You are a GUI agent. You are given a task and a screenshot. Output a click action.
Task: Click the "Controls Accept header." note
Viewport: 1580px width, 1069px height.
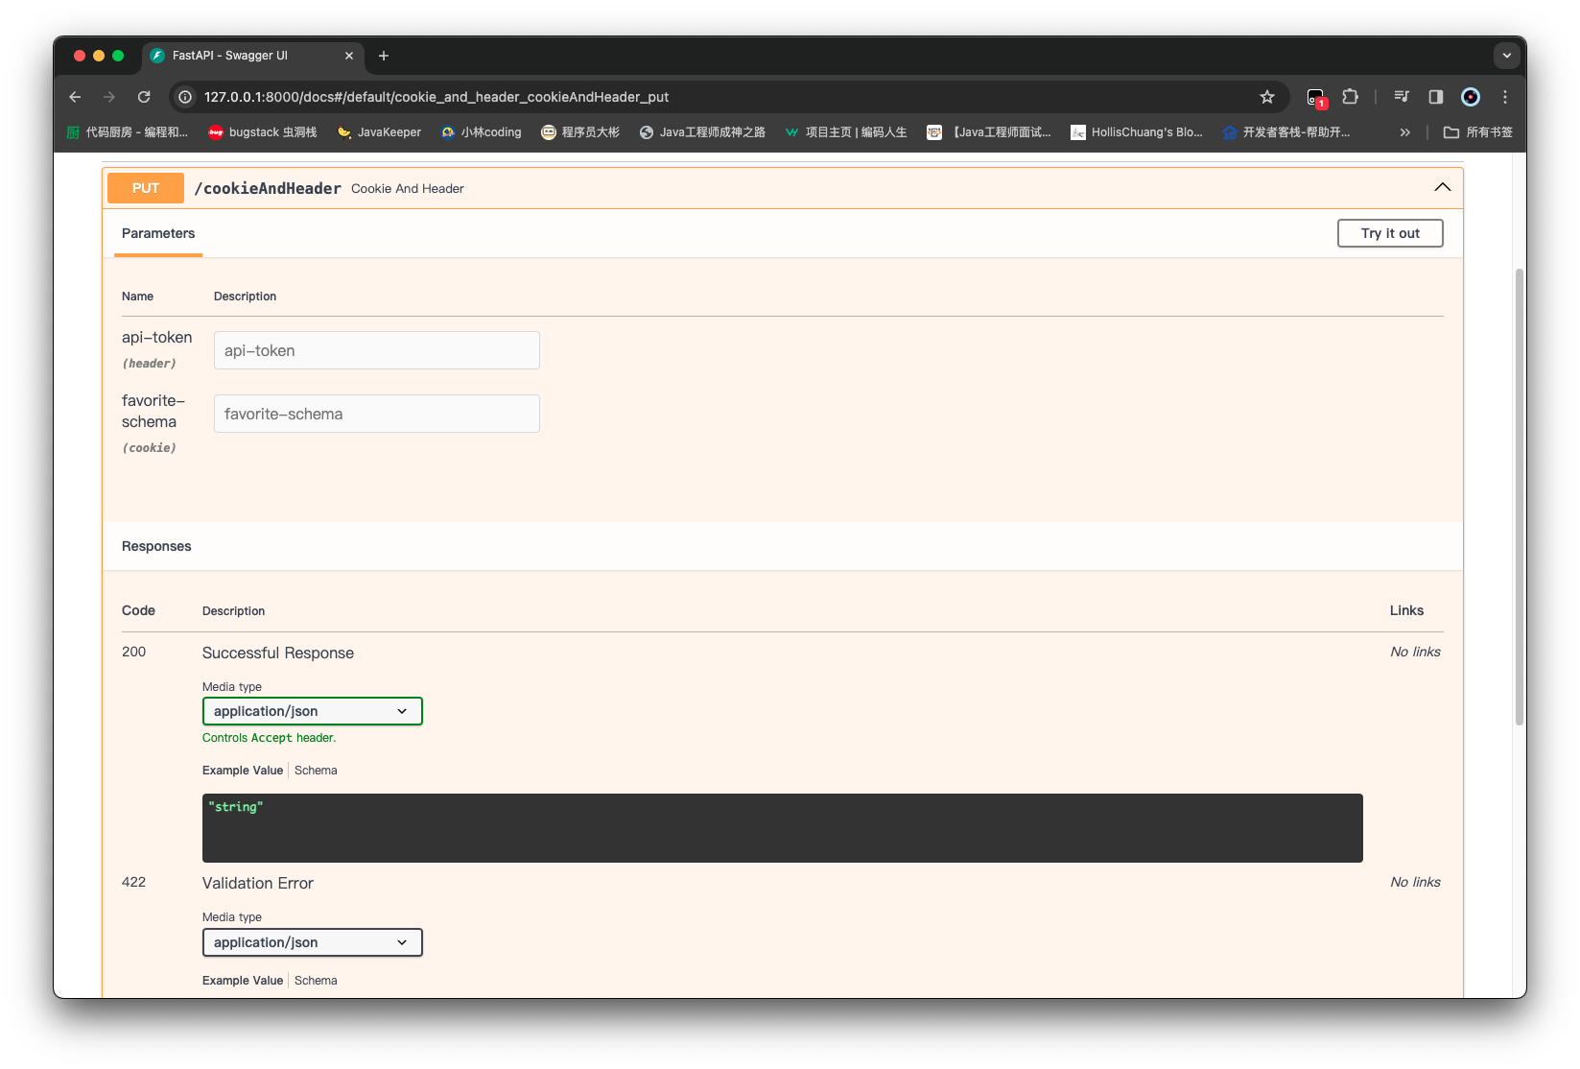pyautogui.click(x=270, y=738)
